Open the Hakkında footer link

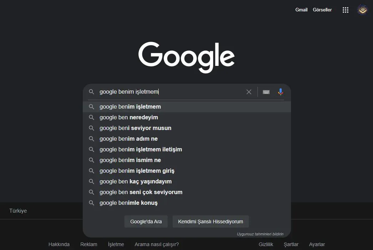point(59,244)
